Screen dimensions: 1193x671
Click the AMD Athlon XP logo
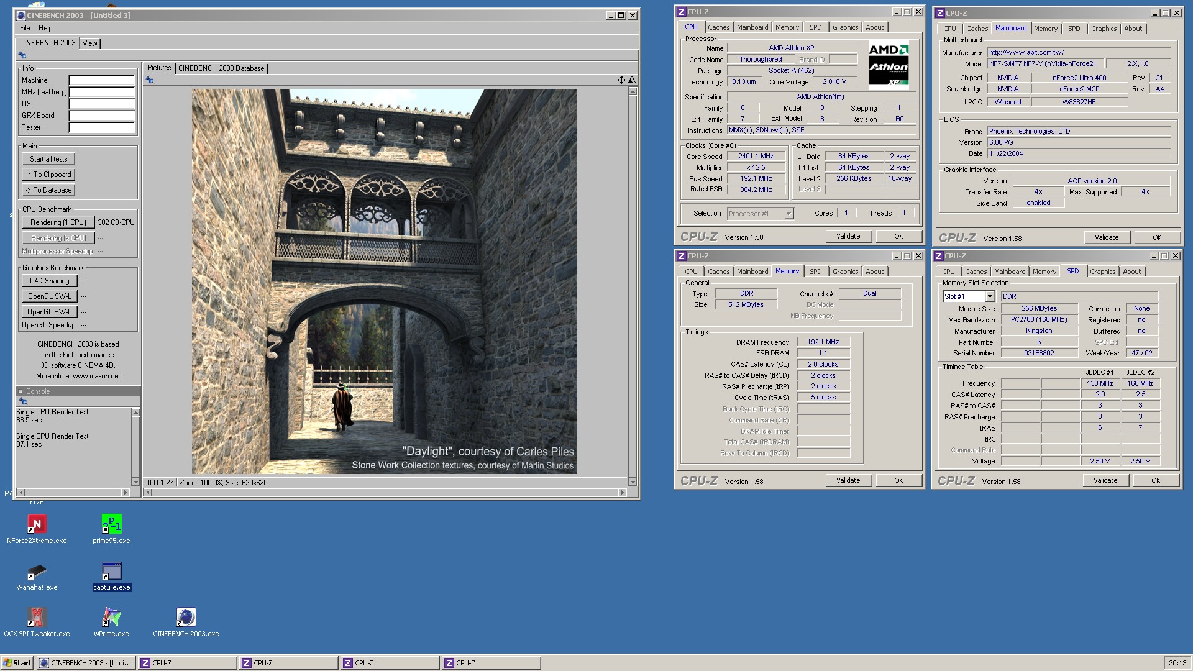889,65
